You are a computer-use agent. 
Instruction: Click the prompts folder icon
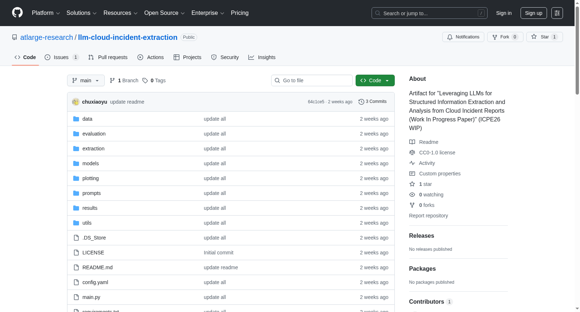click(x=76, y=193)
